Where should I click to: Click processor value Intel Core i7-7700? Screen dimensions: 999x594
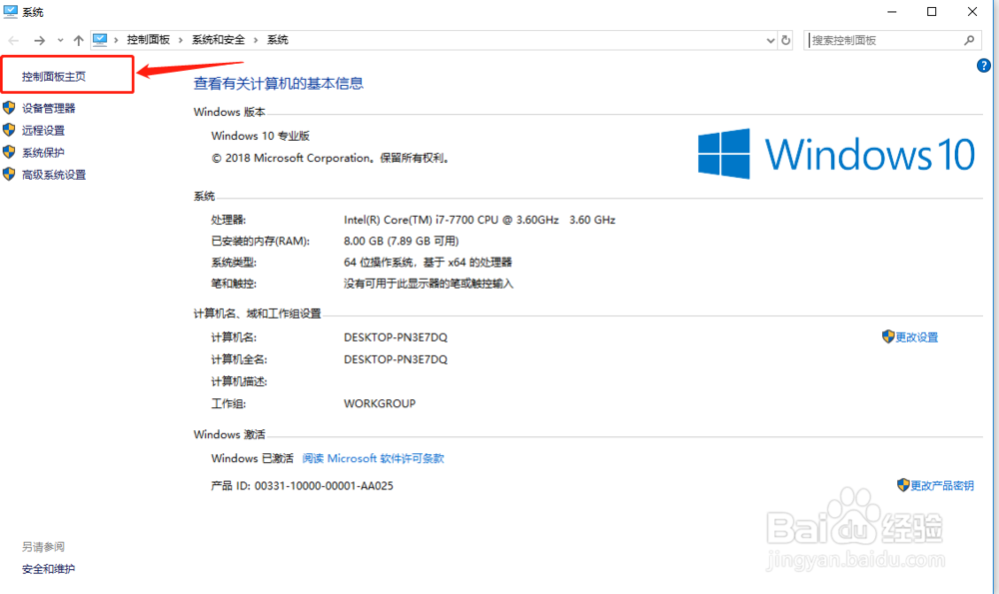coord(480,220)
